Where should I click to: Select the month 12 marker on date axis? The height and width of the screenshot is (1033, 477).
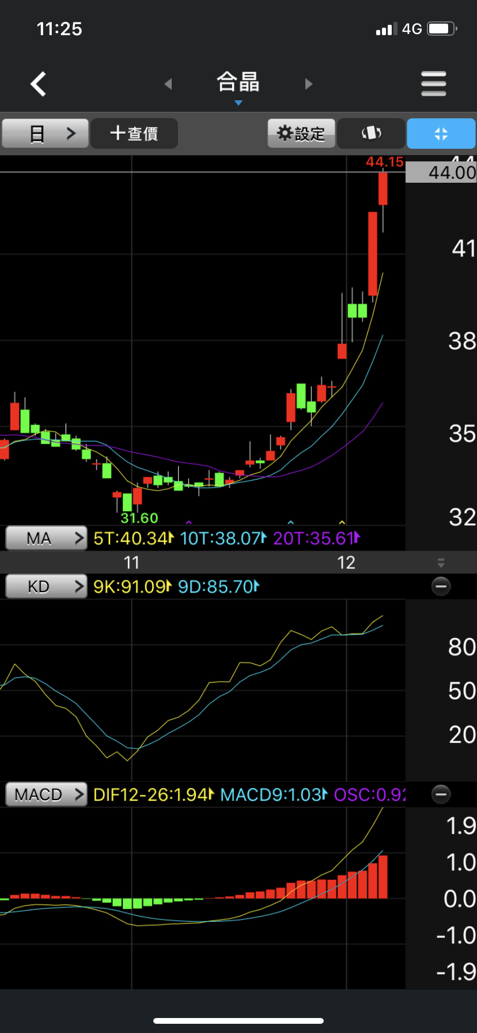pos(346,563)
